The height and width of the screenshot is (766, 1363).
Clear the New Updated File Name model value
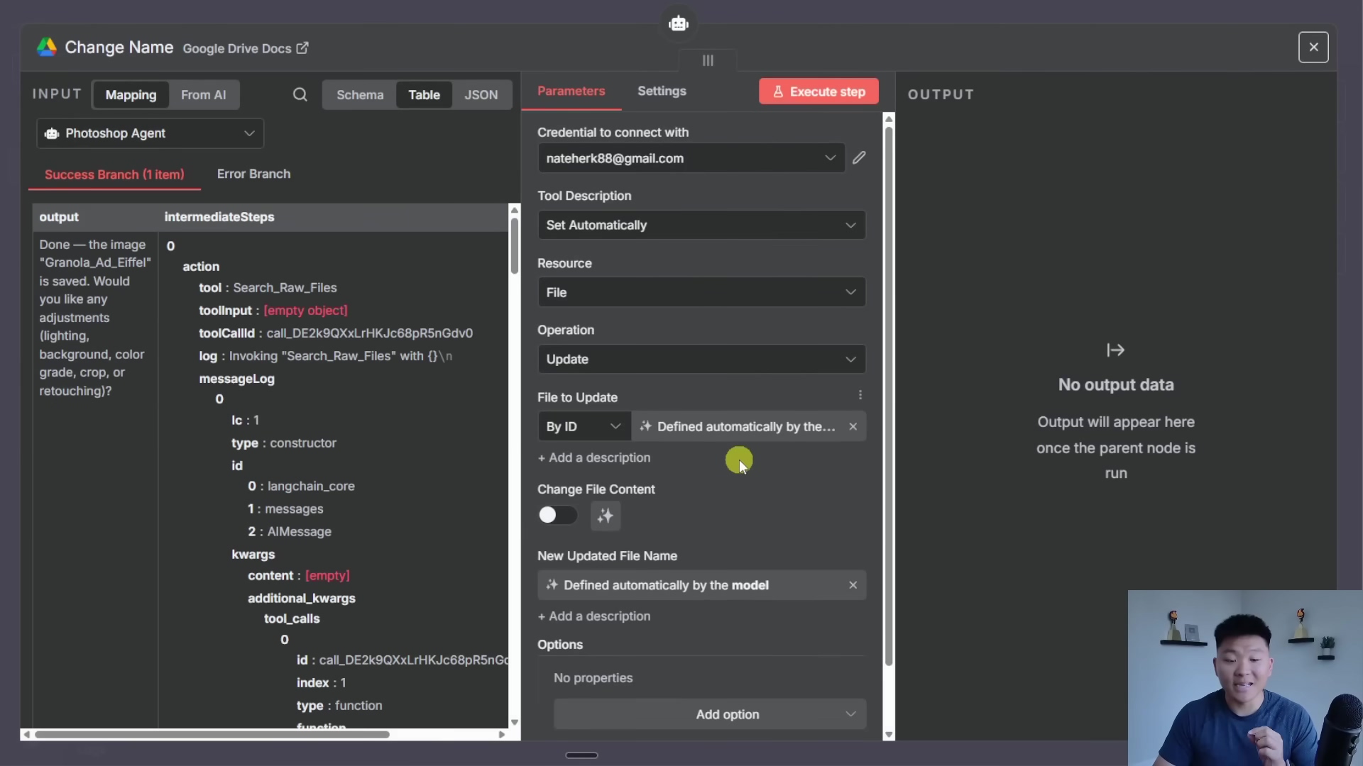click(853, 585)
